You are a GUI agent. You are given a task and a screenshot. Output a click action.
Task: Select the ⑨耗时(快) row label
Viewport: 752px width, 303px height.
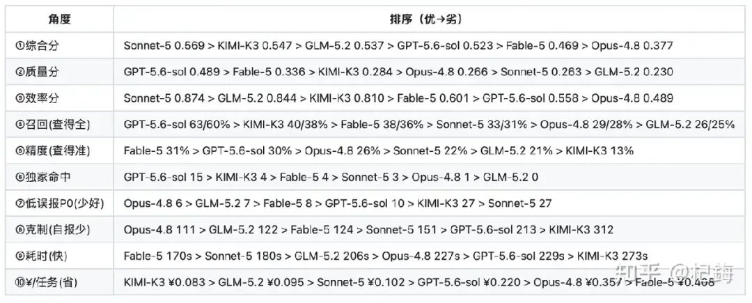click(x=45, y=256)
